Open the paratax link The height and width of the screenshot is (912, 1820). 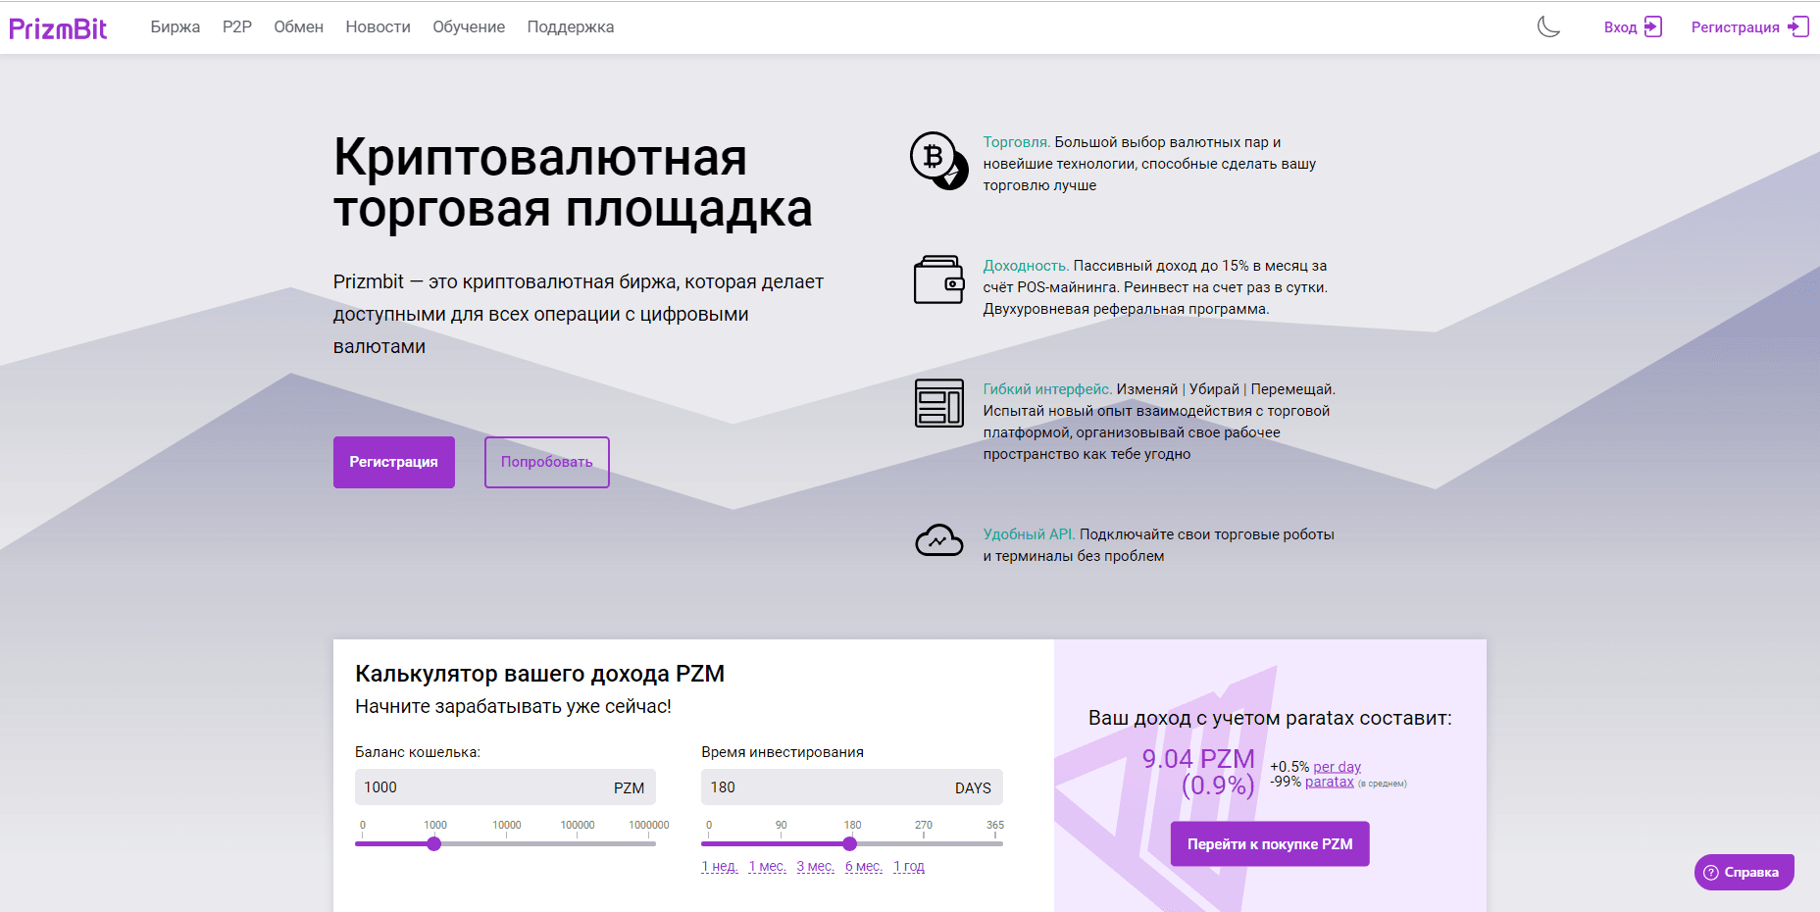click(x=1329, y=782)
